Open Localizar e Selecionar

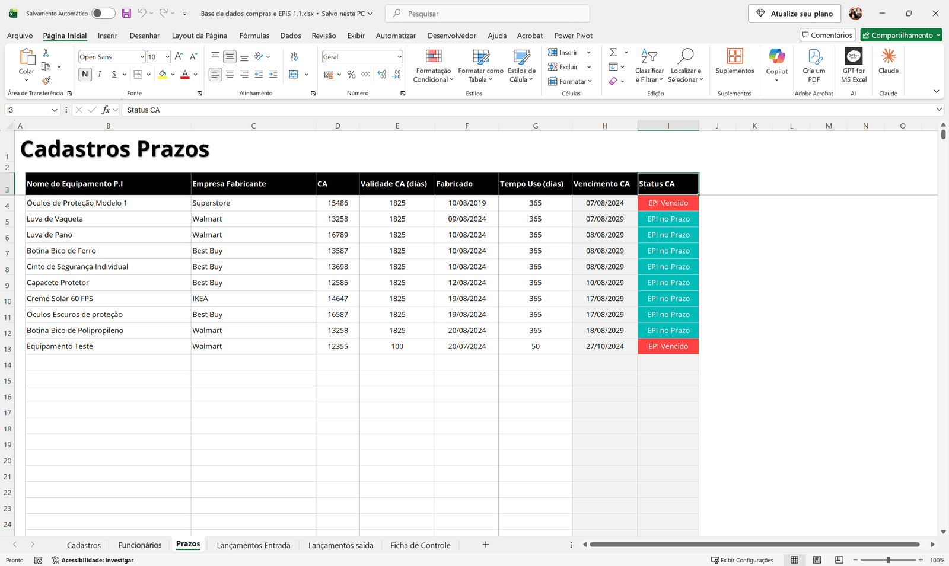coord(686,66)
